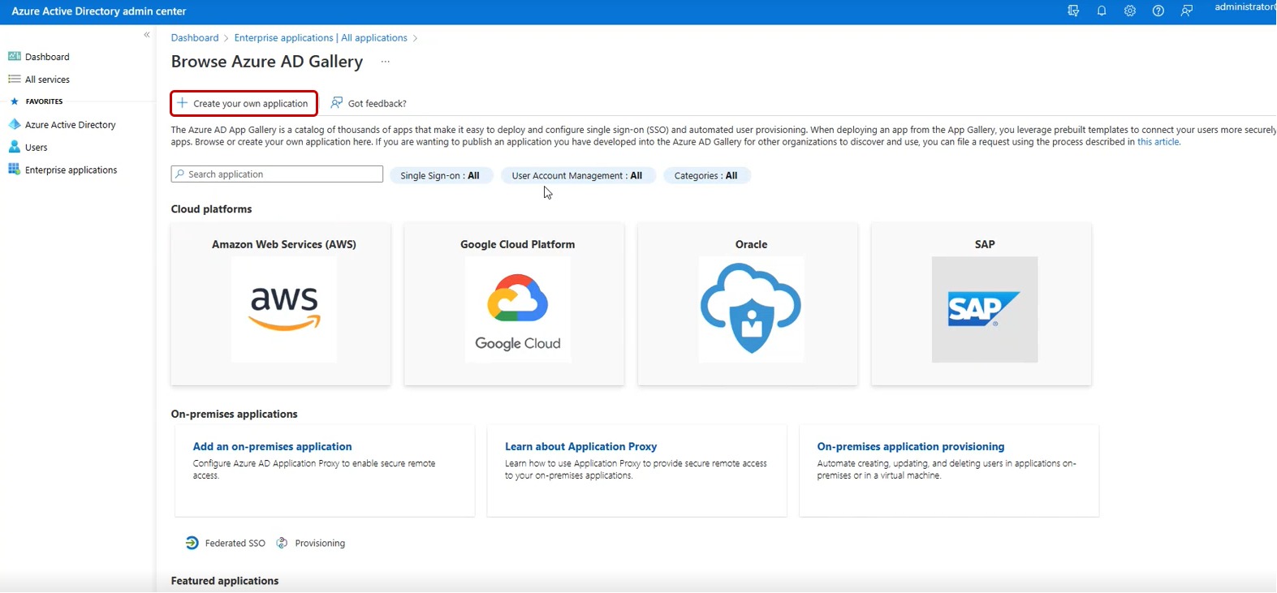Open Azure Active Directory in the left menu
1277x593 pixels.
pos(71,125)
